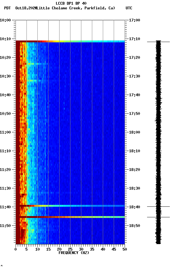Click the 18:50 UTC time label
The height and width of the screenshot is (269, 172).
[x=134, y=226]
